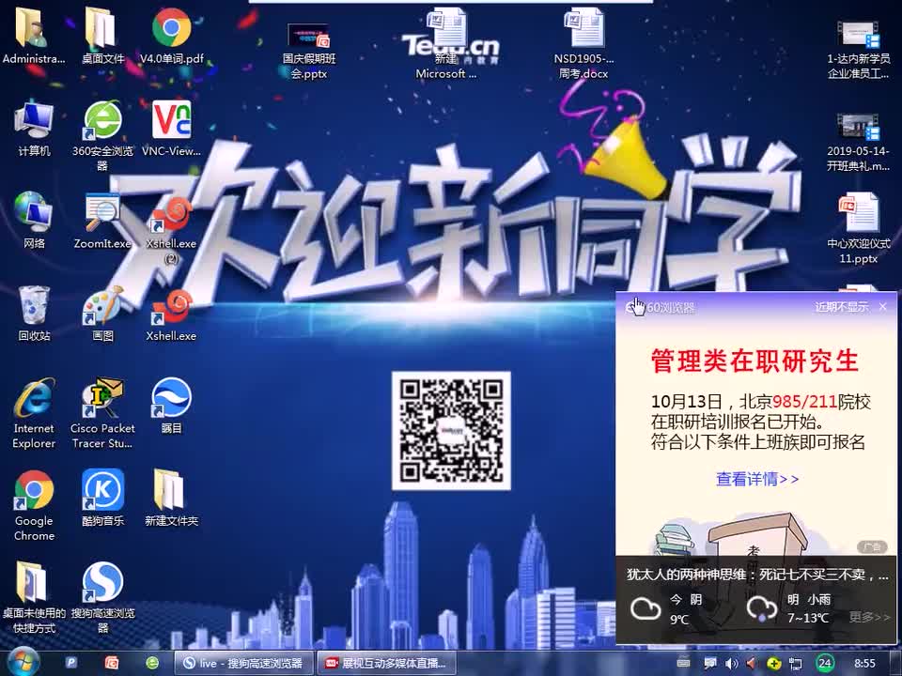Open pinned red camera icon on taskbar

point(112,663)
